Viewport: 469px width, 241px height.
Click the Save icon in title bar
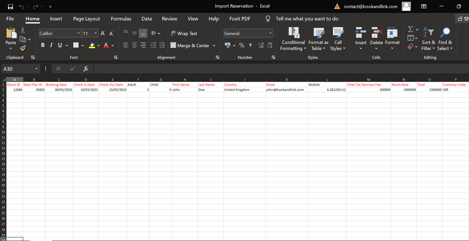click(10, 7)
